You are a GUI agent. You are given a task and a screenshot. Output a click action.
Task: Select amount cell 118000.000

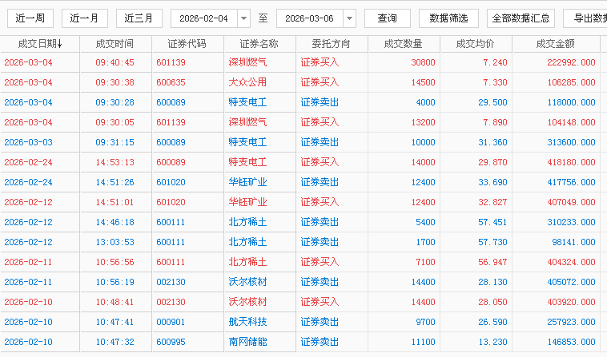pos(572,102)
